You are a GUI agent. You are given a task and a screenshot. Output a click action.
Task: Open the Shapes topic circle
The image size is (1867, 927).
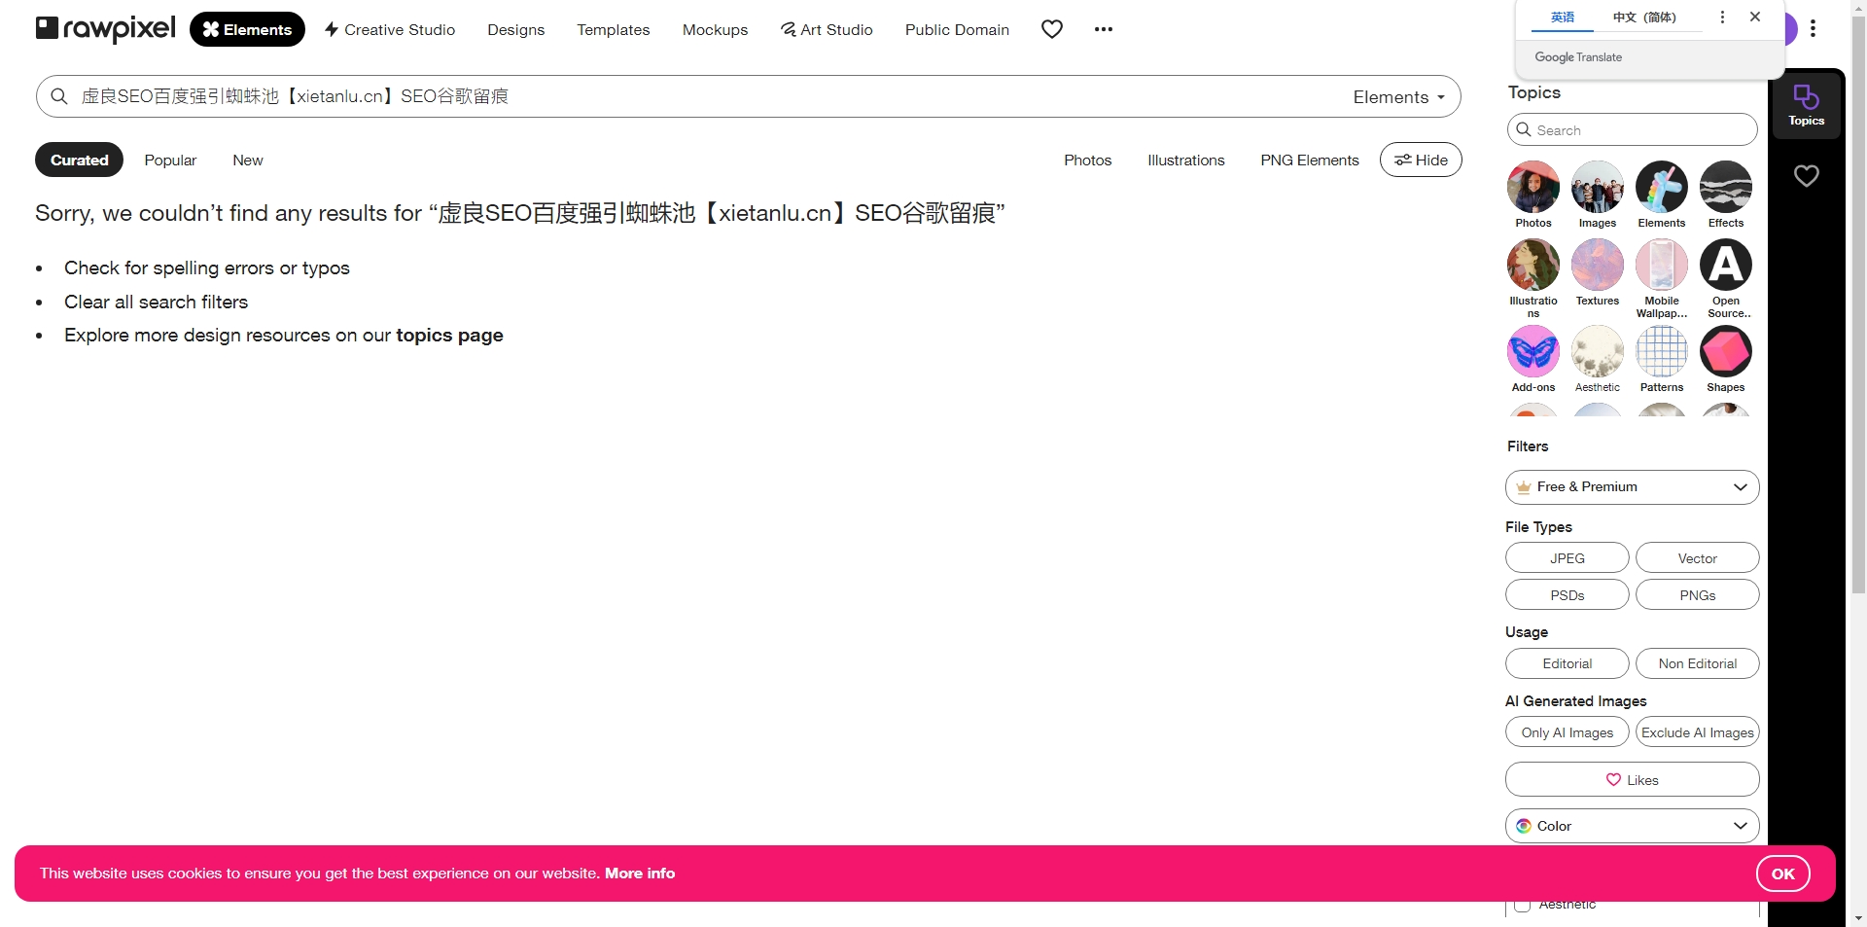click(1726, 351)
